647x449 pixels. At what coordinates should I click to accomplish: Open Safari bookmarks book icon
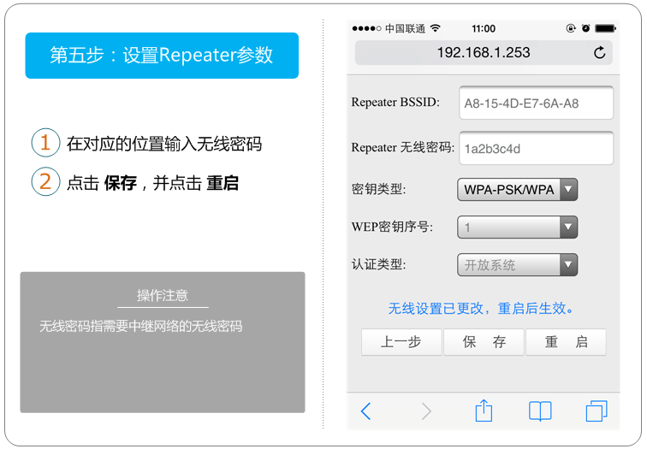pos(540,411)
